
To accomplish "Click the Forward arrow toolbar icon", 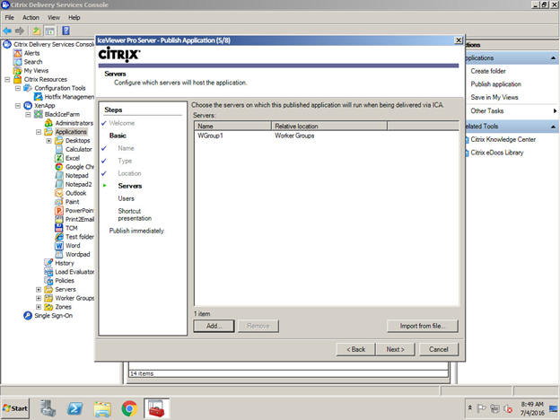I will (20, 31).
